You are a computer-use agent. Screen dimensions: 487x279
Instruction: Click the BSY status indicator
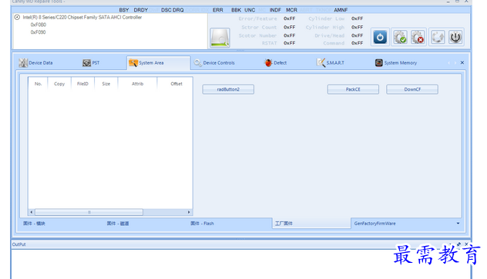coord(124,10)
